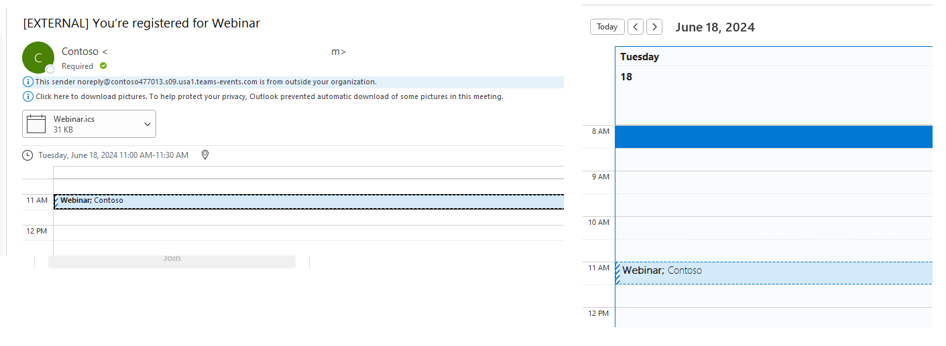Click the 10 AM empty calendar slot

click(x=774, y=228)
